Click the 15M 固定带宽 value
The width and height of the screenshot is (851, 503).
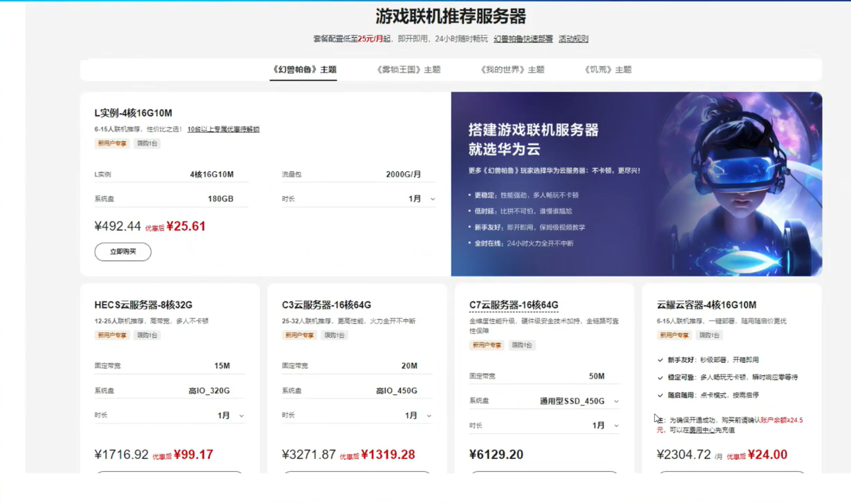coord(222,366)
